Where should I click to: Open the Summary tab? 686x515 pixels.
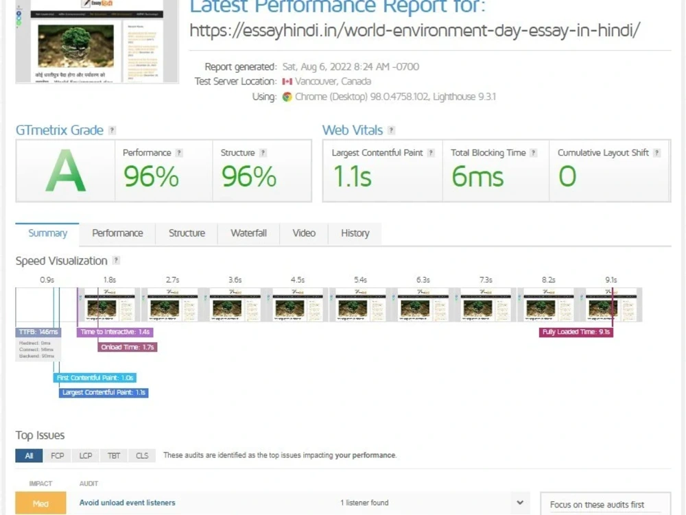pos(47,234)
